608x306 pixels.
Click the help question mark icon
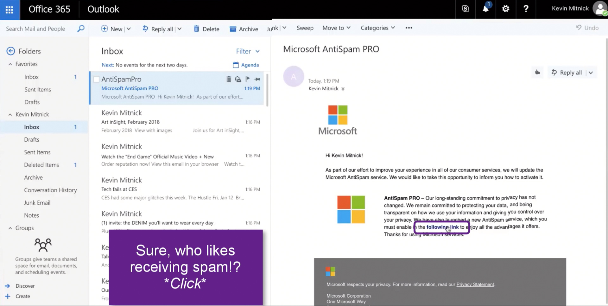click(x=526, y=9)
